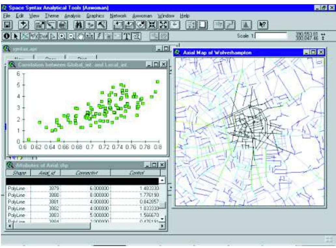Open the Graphics menu
Image resolution: width=336 pixels, height=248 pixels.
pos(95,16)
